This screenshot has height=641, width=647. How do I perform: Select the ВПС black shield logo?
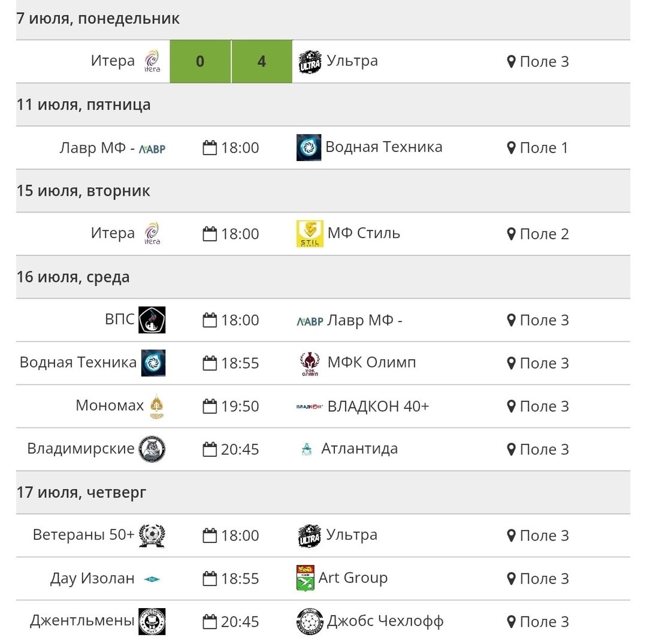(152, 320)
